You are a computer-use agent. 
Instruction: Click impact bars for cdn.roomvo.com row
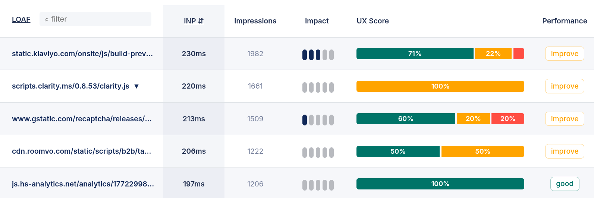318,153
